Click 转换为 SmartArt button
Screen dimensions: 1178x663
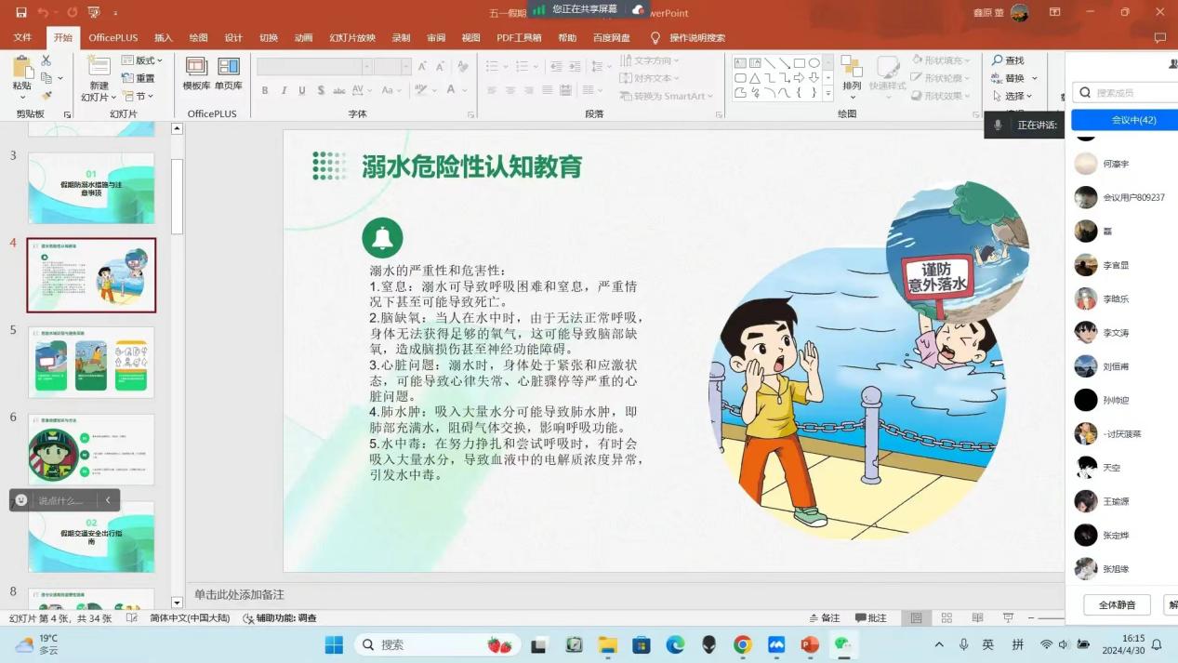click(666, 96)
